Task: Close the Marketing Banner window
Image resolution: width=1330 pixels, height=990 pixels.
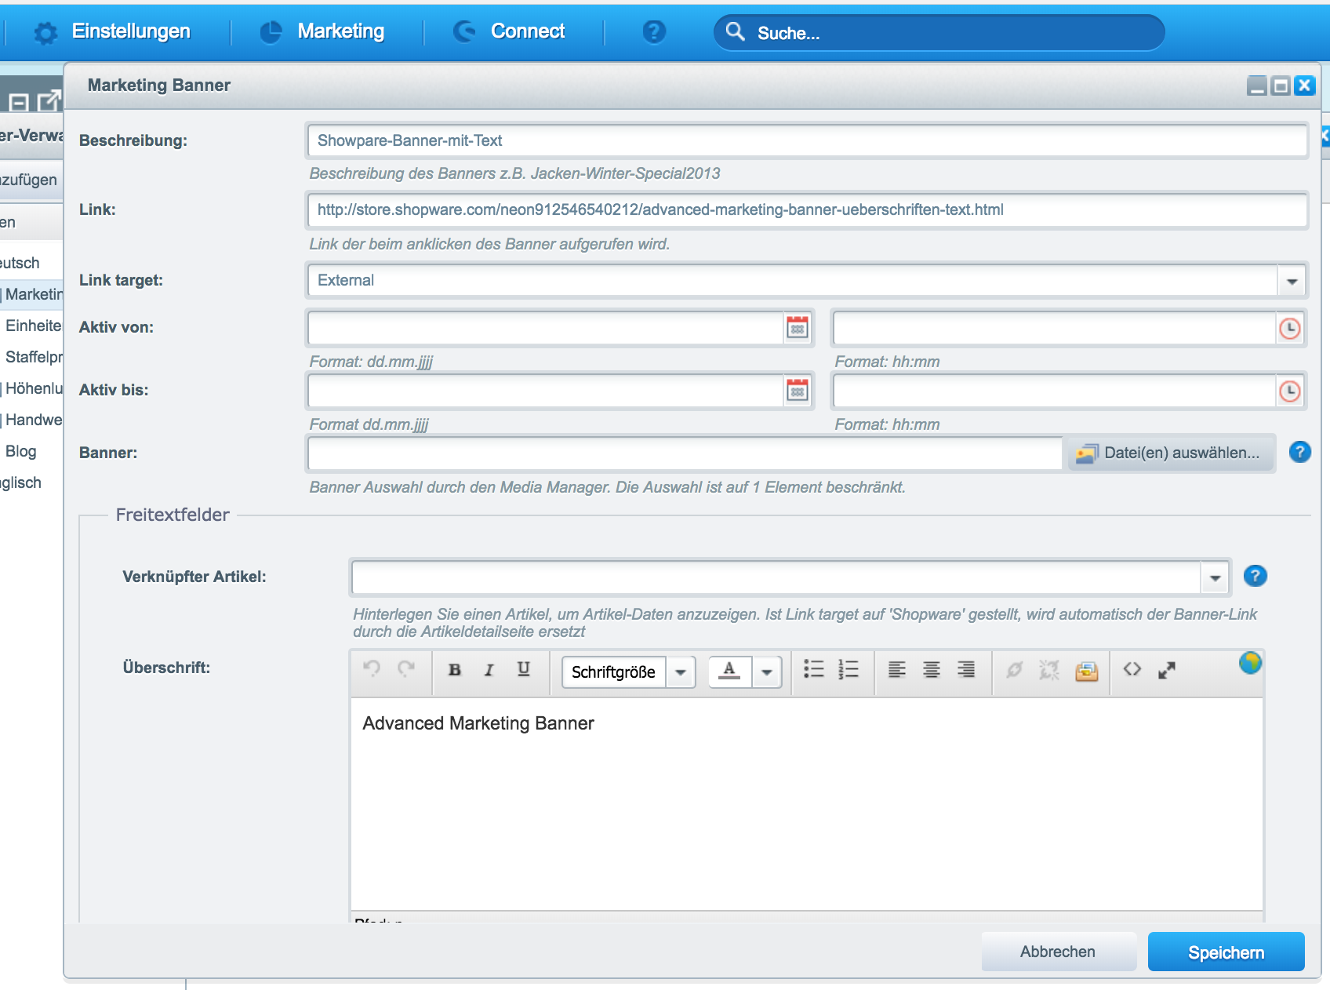Action: [x=1304, y=86]
